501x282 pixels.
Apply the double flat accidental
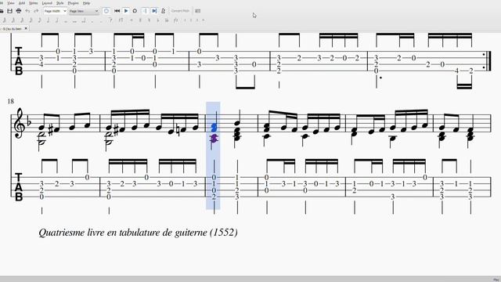click(167, 20)
